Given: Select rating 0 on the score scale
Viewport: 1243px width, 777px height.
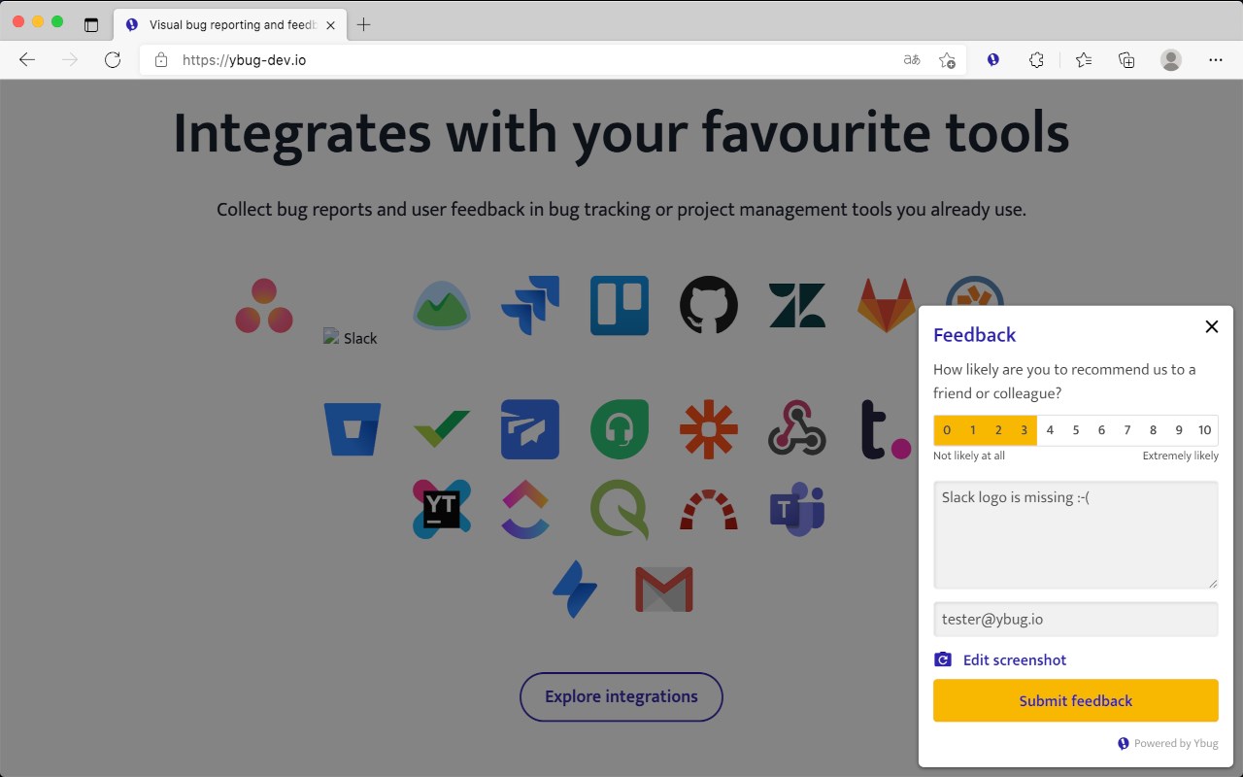Looking at the screenshot, I should coord(947,430).
